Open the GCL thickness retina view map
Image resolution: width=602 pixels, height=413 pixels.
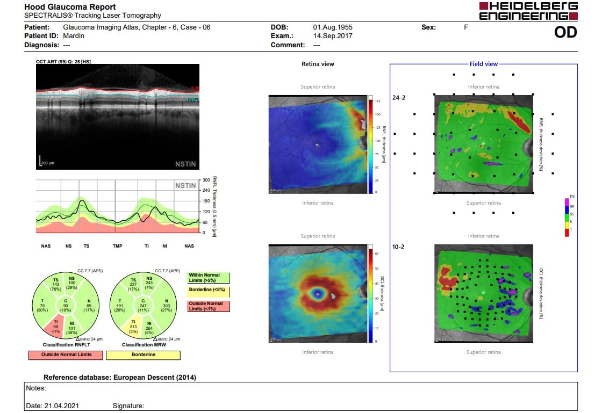click(x=316, y=294)
